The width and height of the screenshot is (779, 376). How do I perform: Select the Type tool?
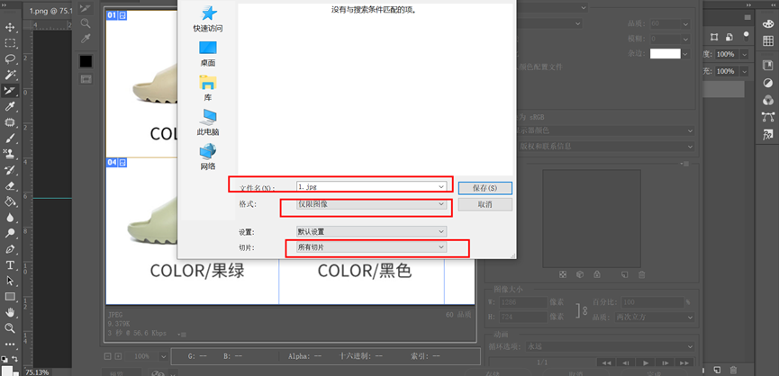click(10, 265)
